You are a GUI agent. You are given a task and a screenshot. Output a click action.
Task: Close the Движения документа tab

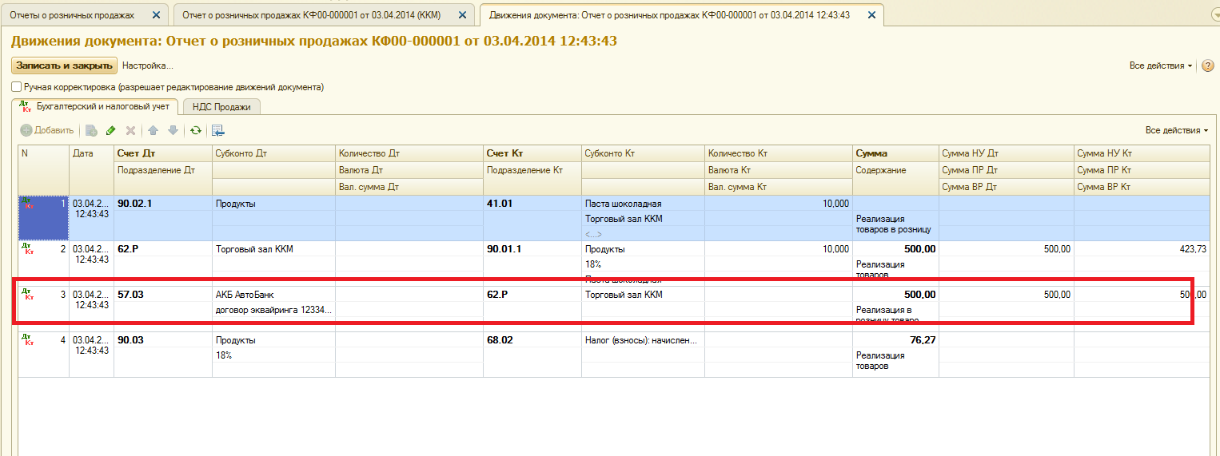coord(871,15)
